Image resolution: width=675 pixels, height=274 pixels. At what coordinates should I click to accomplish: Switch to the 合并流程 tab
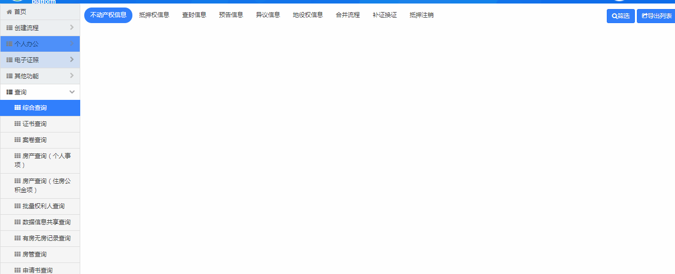(348, 15)
